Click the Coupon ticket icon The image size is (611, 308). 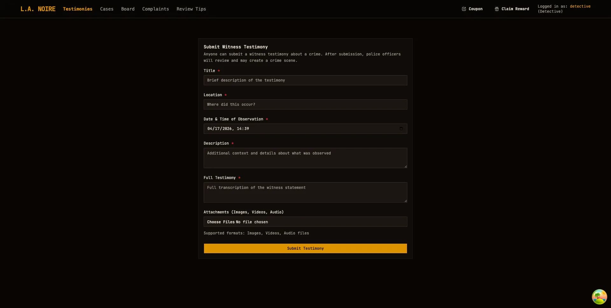tap(464, 9)
